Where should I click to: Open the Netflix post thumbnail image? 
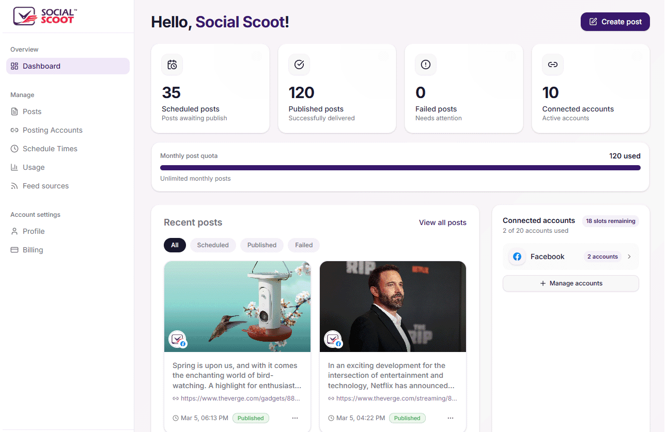coord(393,307)
